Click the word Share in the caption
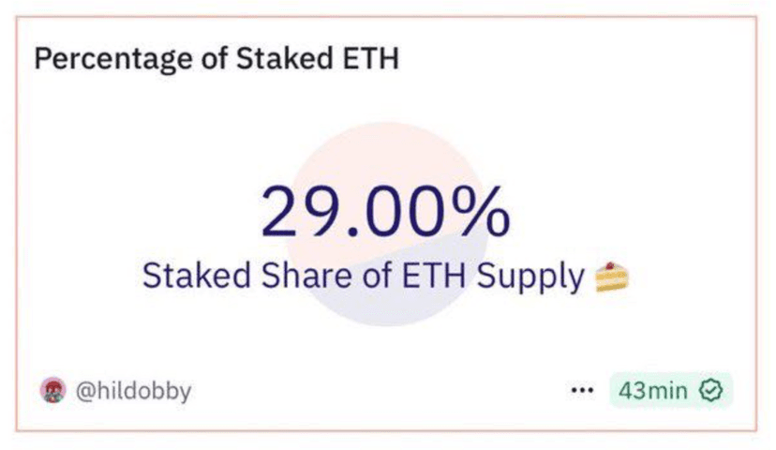 306,276
